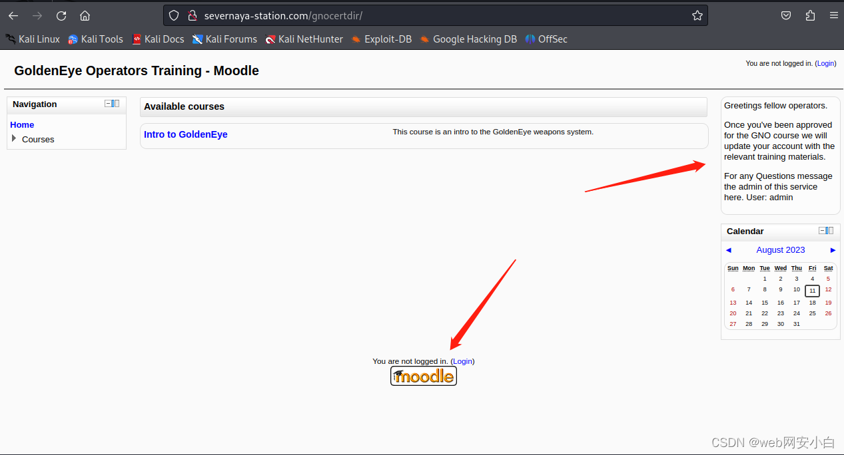Viewport: 844px width, 455px height.
Task: Open the Kali NetHunter bookmark
Action: pyautogui.click(x=304, y=39)
